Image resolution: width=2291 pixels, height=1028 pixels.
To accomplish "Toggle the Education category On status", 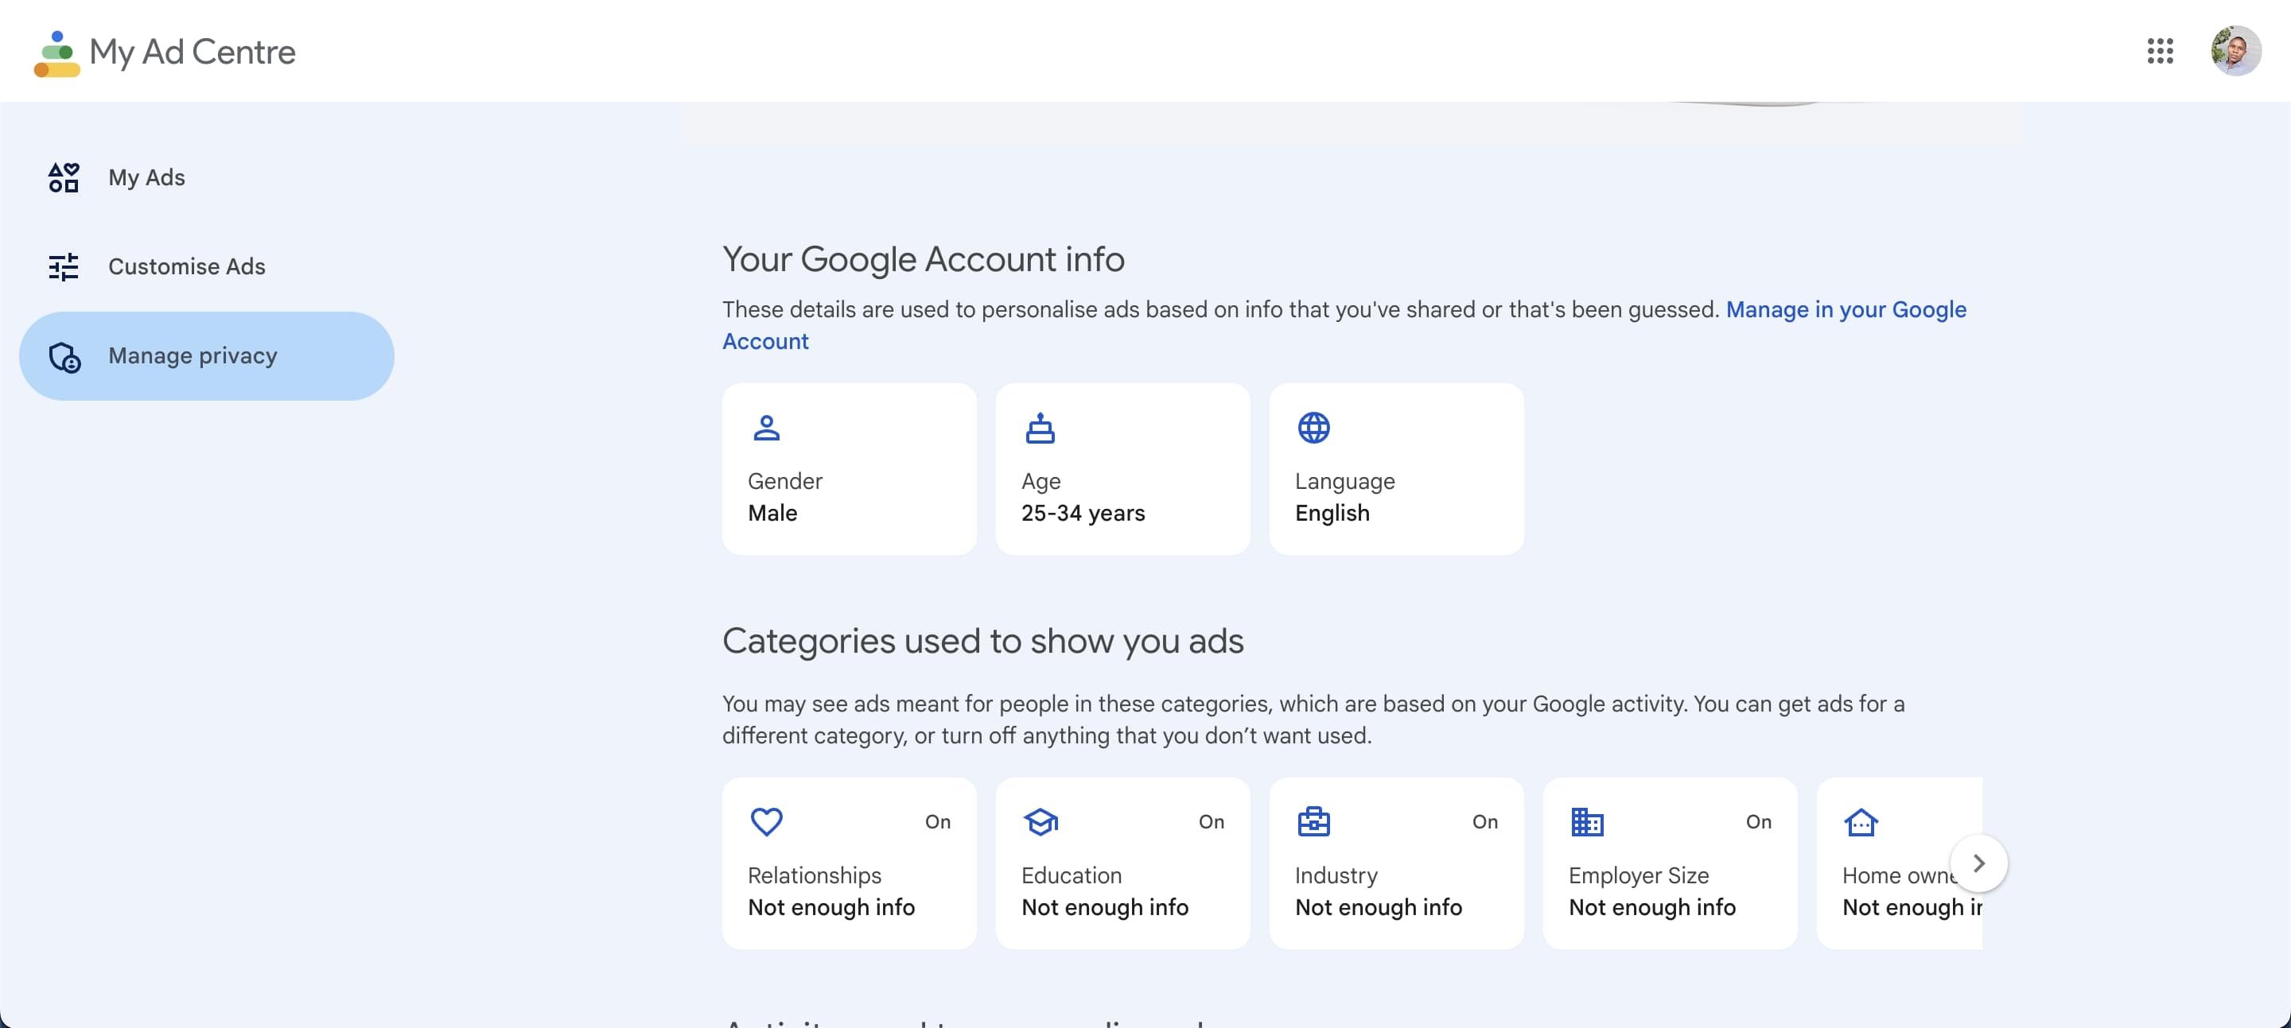I will click(1211, 822).
